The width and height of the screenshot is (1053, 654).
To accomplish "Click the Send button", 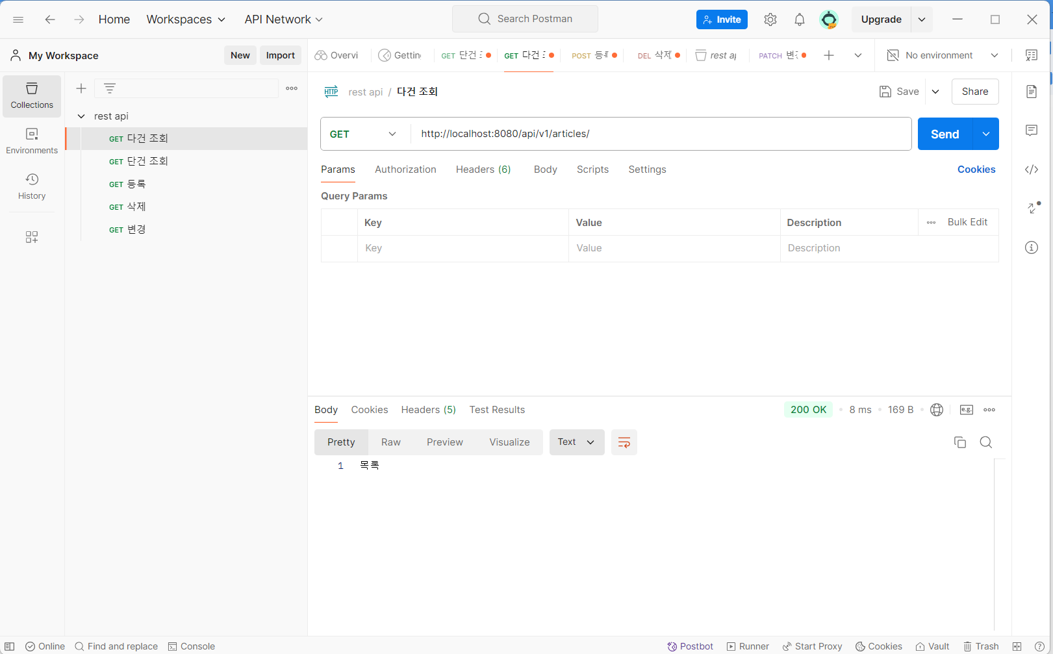I will point(945,134).
